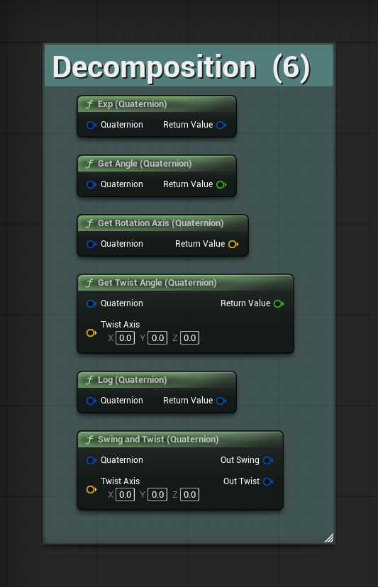Click Quaternion input pin on Exp node
Screen dimensions: 378x587
coord(91,125)
